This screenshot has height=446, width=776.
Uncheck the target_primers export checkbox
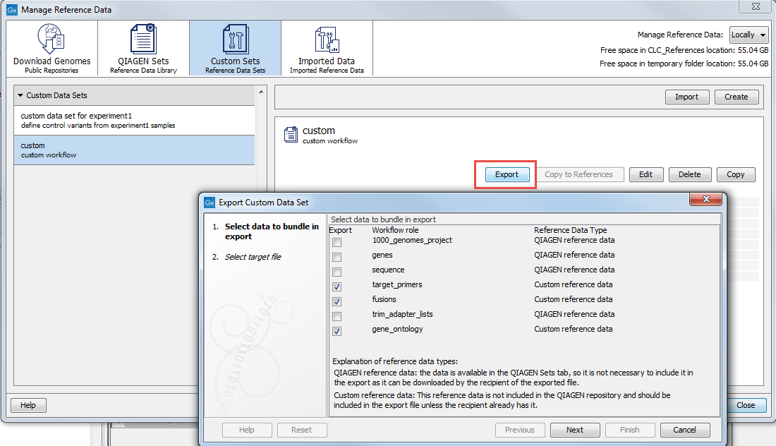click(x=337, y=287)
